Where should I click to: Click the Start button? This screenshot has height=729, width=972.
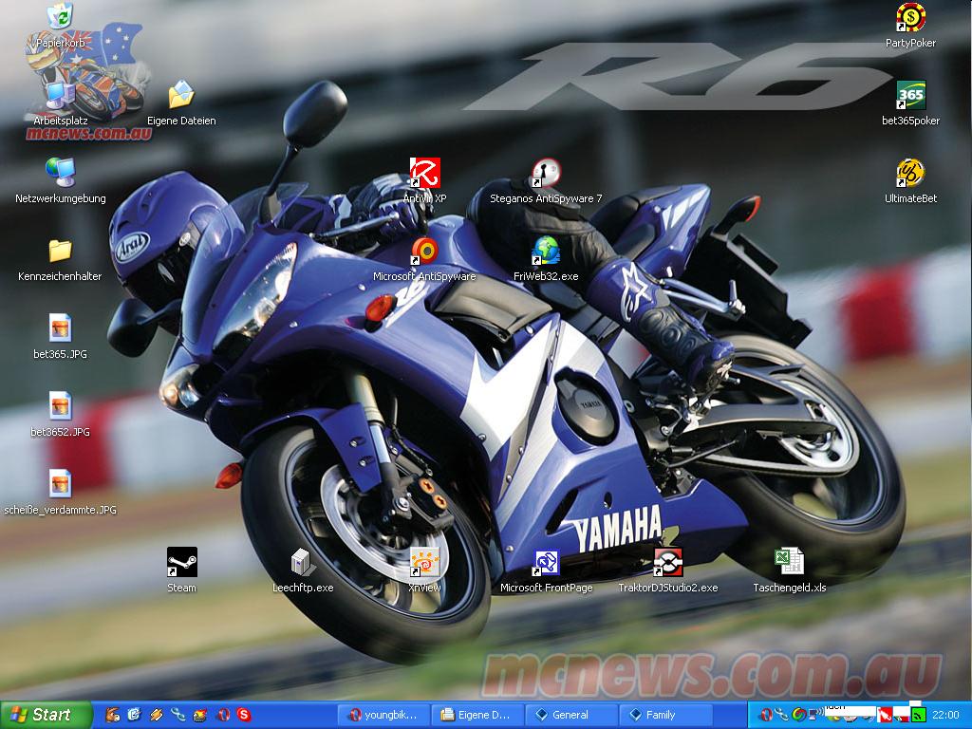pos(46,715)
